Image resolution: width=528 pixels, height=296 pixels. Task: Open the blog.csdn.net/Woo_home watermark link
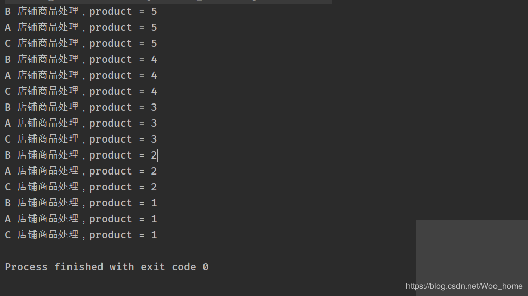point(464,286)
